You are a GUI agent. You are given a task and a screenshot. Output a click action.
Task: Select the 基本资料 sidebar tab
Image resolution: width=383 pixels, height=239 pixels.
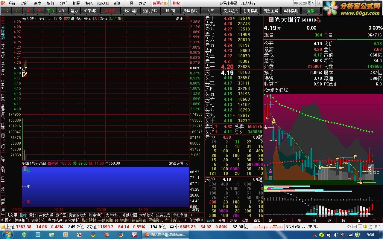pos(3,69)
